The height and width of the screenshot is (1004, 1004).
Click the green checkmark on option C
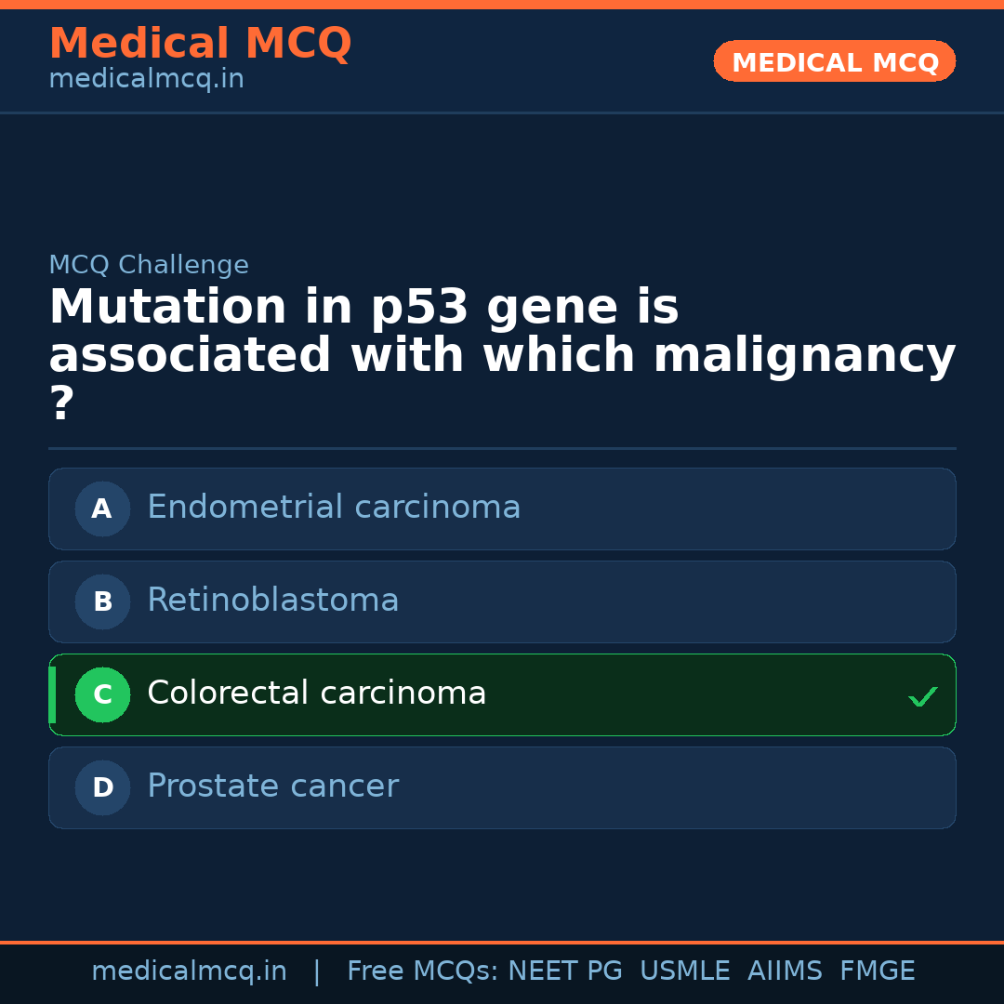click(922, 695)
